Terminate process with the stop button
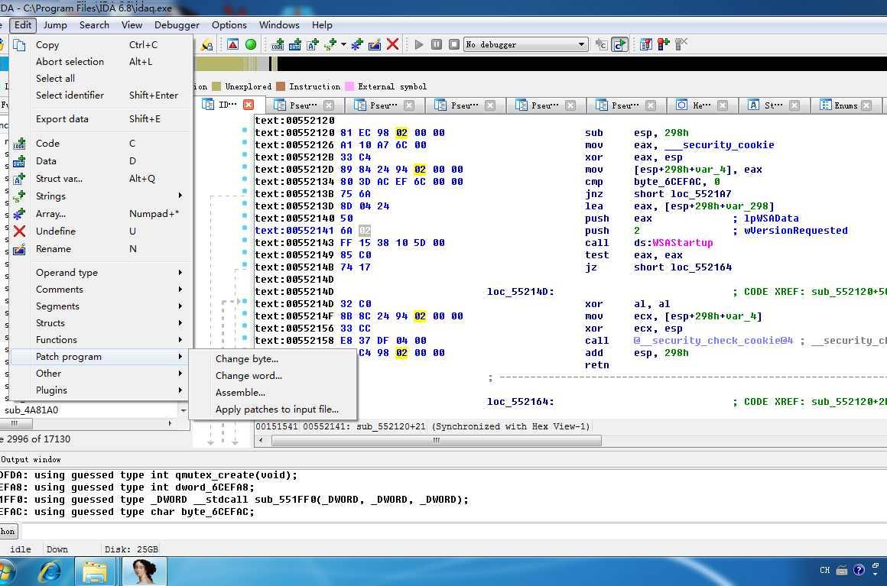Screen dimensions: 887x586 point(453,44)
